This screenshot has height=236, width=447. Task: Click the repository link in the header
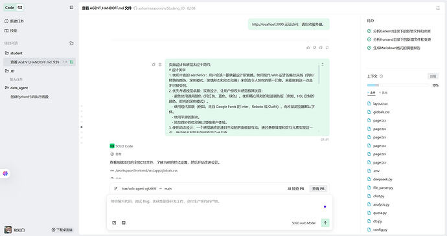tap(161, 8)
